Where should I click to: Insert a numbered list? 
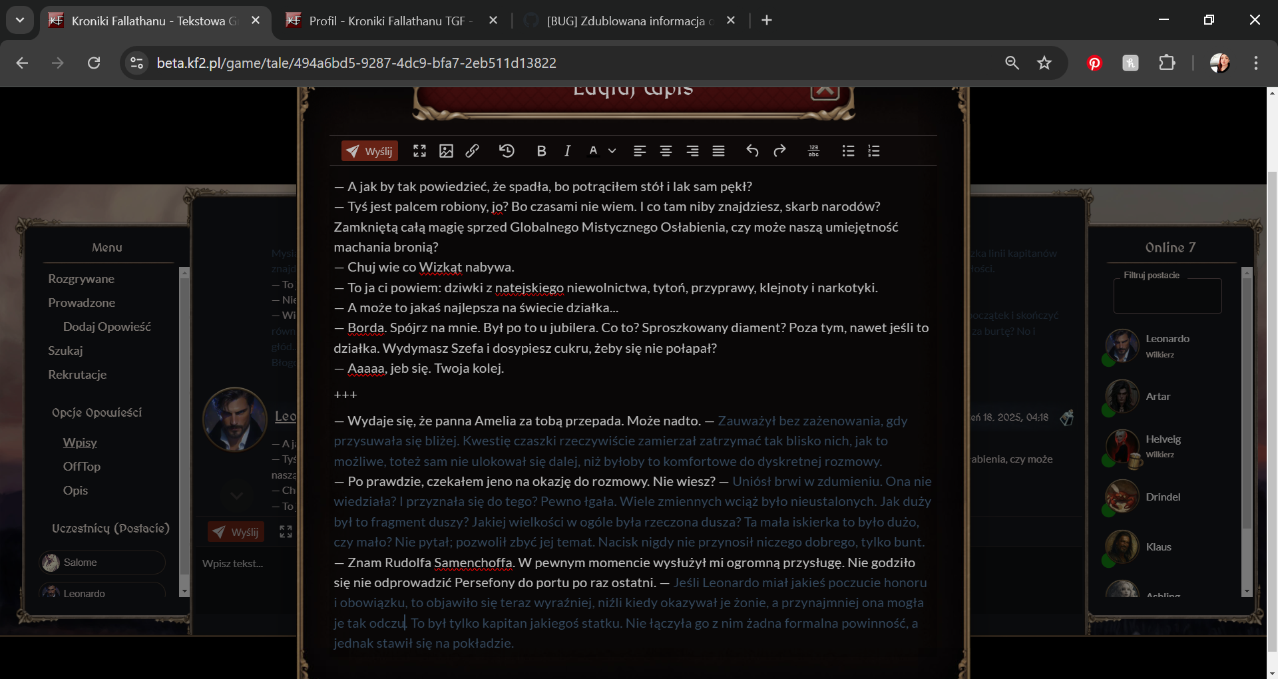click(x=874, y=151)
